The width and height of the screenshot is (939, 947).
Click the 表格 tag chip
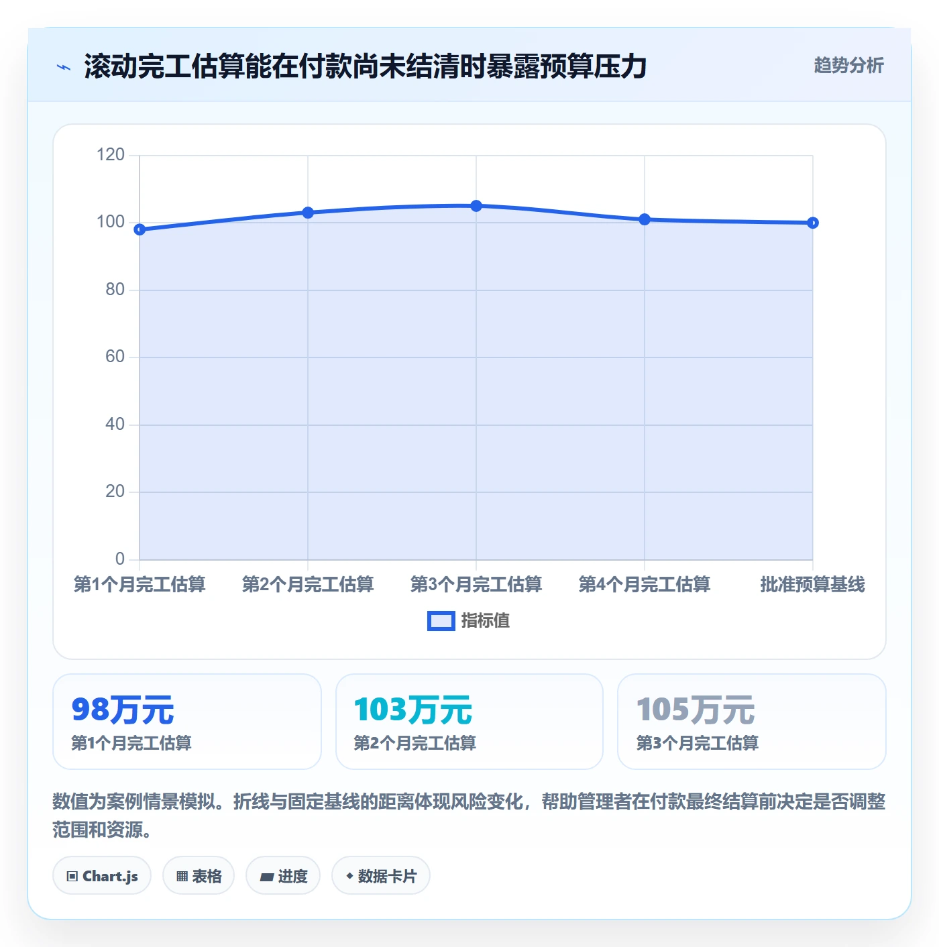tap(199, 876)
